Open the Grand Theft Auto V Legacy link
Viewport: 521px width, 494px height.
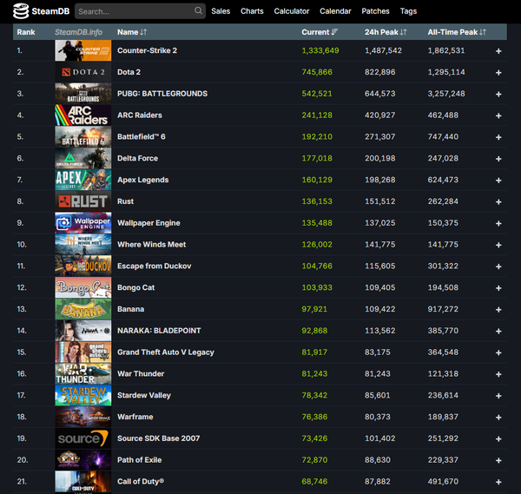165,352
